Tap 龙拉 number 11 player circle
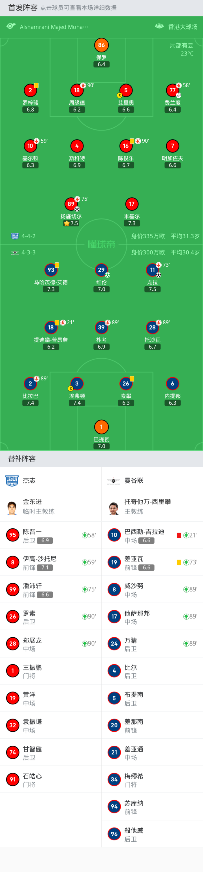This screenshot has width=203, height=872. [x=153, y=270]
